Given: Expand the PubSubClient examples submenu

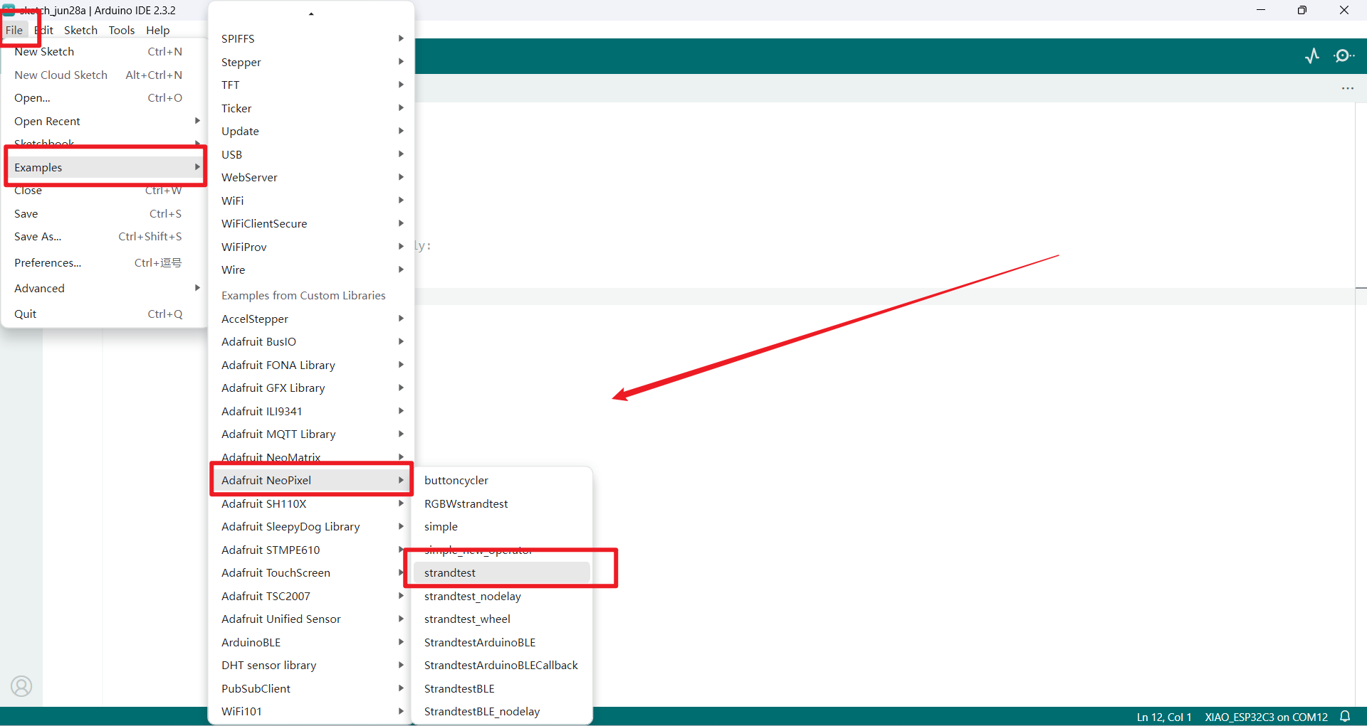Looking at the screenshot, I should pyautogui.click(x=311, y=688).
